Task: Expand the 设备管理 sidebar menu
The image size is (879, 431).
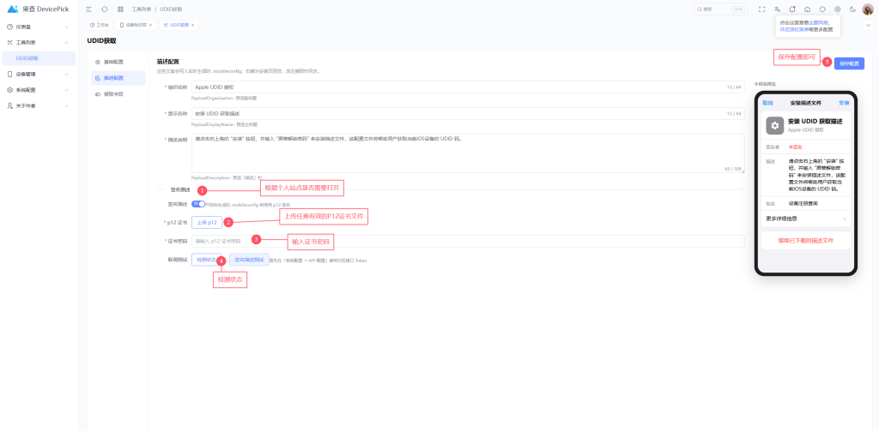Action: [x=39, y=74]
